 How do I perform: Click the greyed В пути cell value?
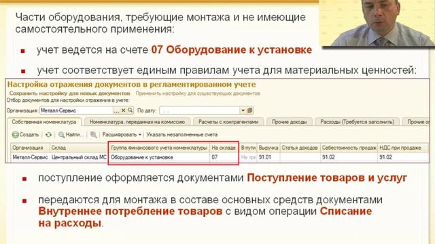[248, 157]
